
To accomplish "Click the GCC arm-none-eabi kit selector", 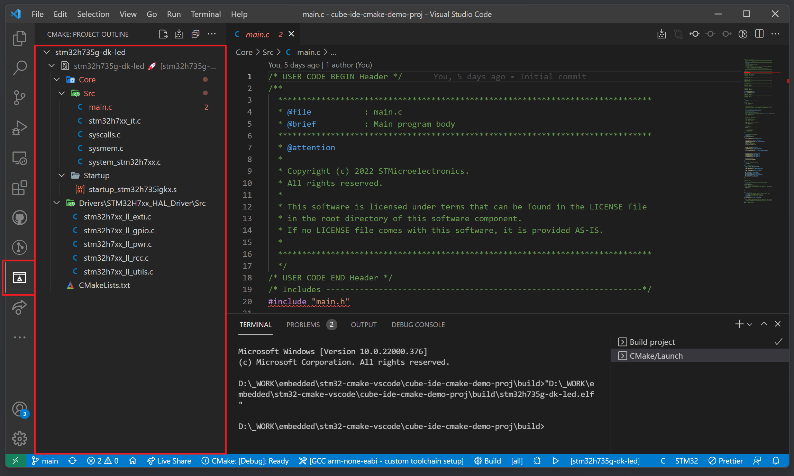I will click(x=381, y=461).
